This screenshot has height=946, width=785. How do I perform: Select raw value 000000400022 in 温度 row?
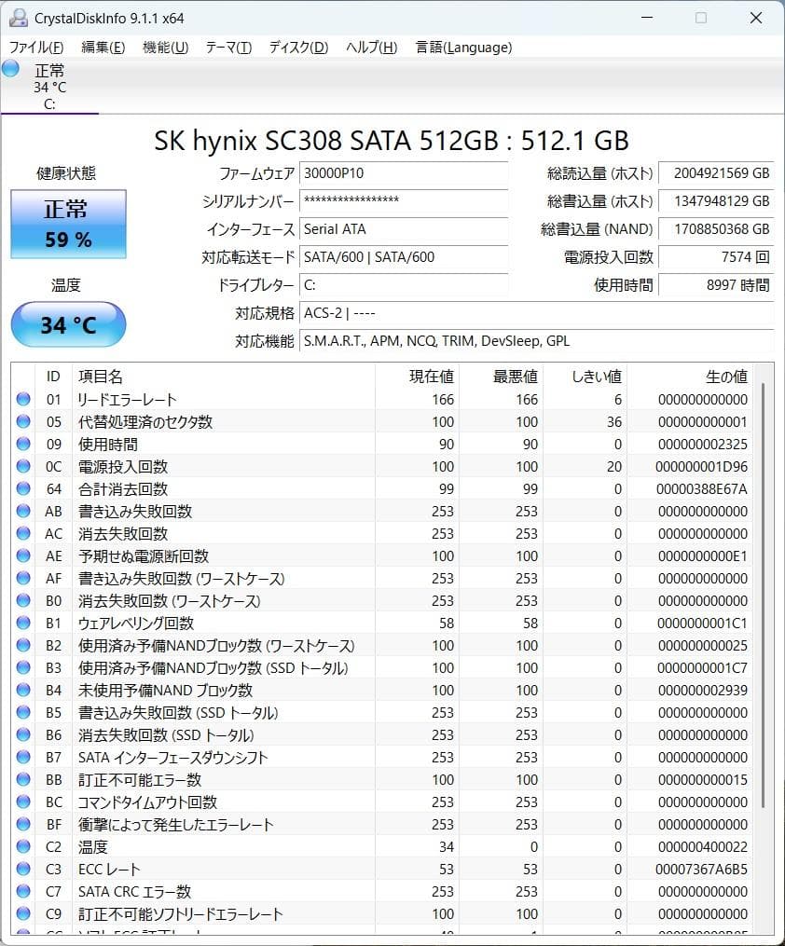[702, 847]
